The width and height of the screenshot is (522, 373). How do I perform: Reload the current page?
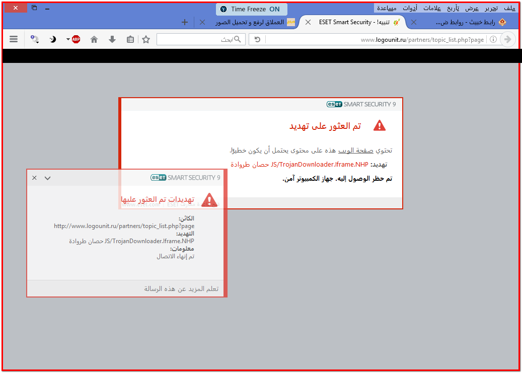257,39
